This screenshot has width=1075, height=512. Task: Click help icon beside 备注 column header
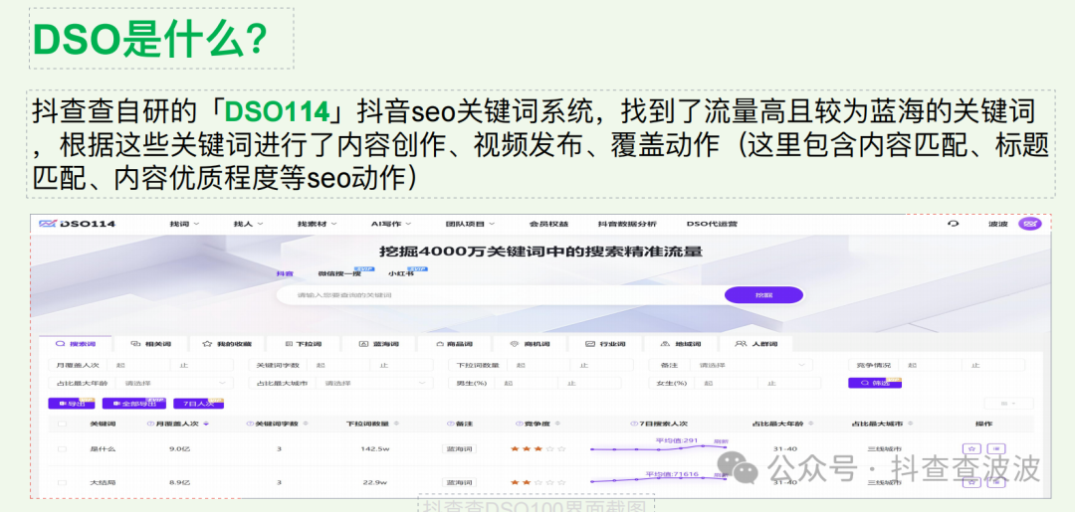point(450,425)
